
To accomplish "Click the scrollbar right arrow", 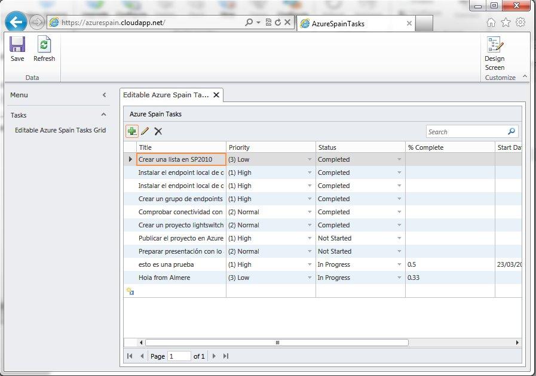I will click(x=517, y=342).
